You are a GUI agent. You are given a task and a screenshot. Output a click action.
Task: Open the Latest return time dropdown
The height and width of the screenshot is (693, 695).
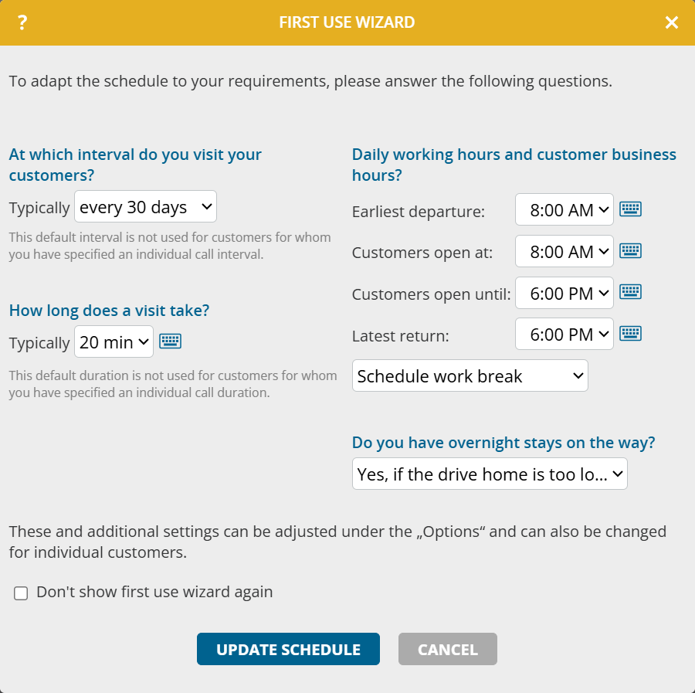tap(564, 334)
